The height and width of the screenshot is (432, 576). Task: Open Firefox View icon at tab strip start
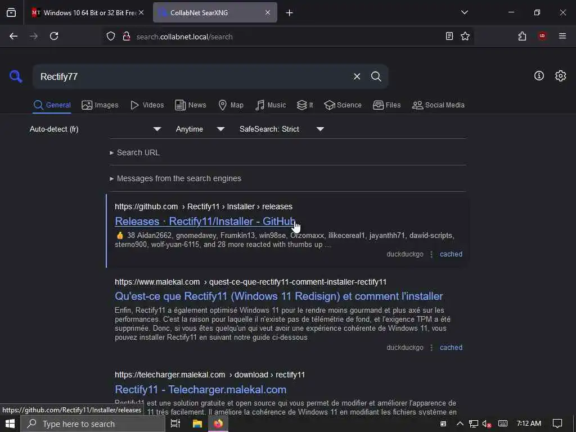pos(11,12)
